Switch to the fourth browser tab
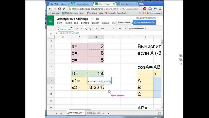The height and width of the screenshot is (118, 209). [x=127, y=4]
